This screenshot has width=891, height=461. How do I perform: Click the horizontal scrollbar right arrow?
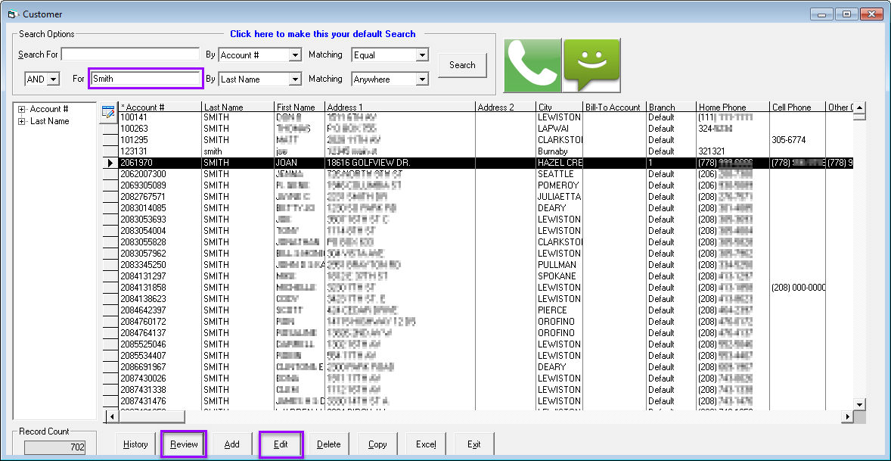(848, 417)
